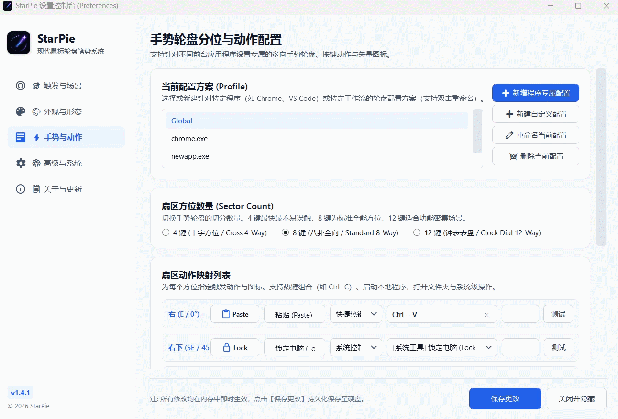Click the info circle icon of 关于与更新
The height and width of the screenshot is (419, 618).
click(21, 189)
